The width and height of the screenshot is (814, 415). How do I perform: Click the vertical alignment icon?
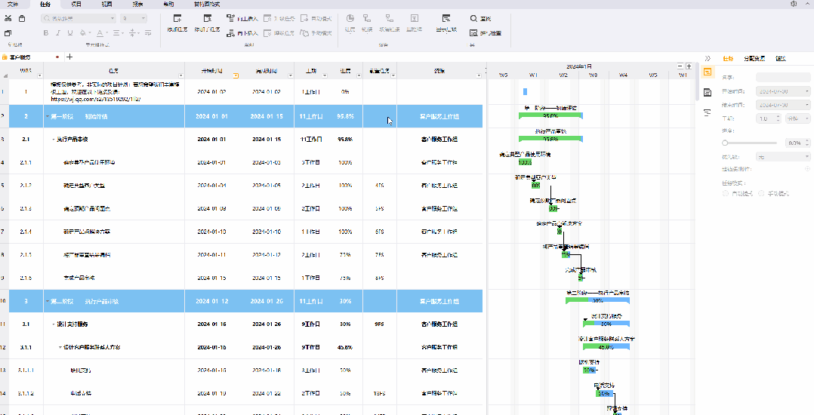point(132,33)
